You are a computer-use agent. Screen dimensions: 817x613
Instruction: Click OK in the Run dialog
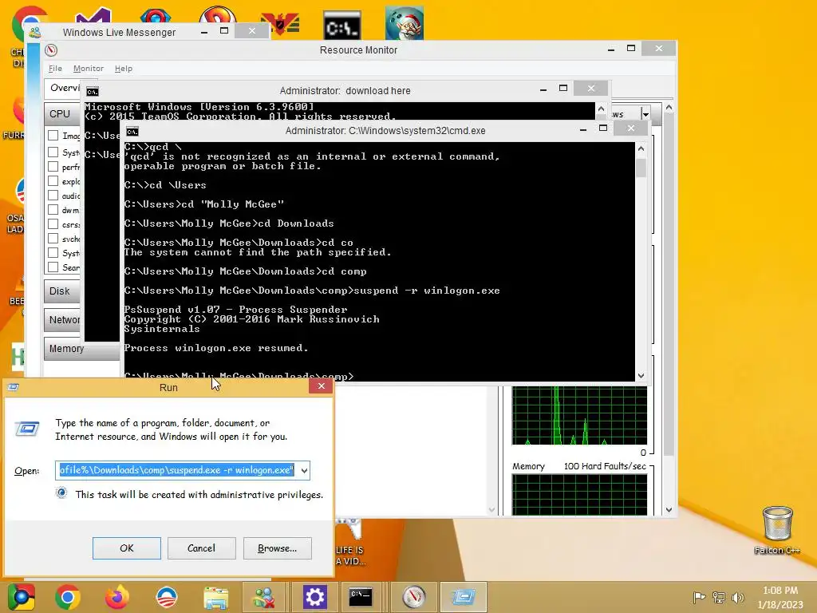127,548
